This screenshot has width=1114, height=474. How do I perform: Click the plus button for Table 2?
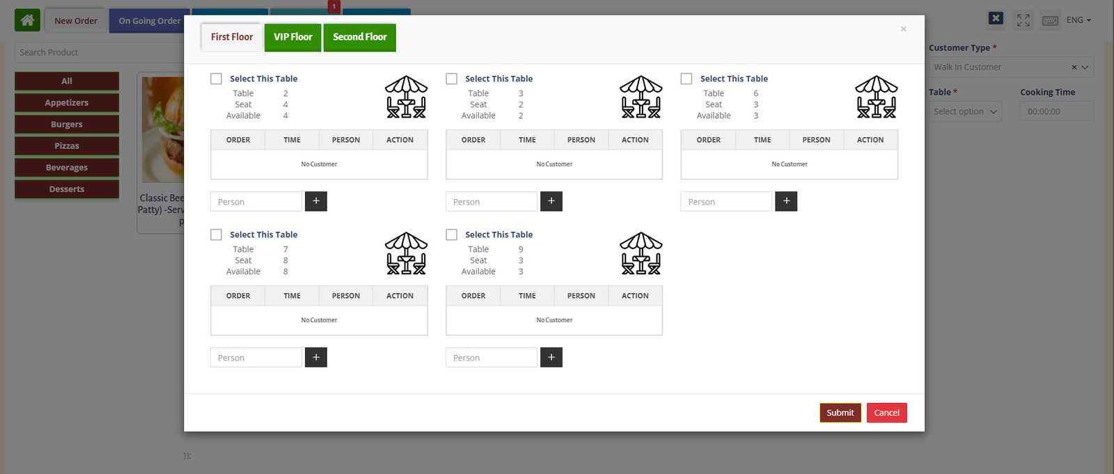click(315, 201)
